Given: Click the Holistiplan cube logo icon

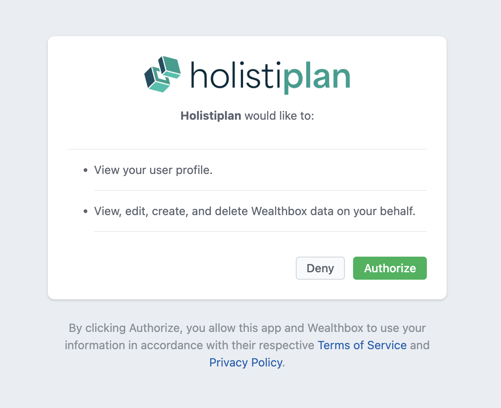Looking at the screenshot, I should (x=162, y=74).
